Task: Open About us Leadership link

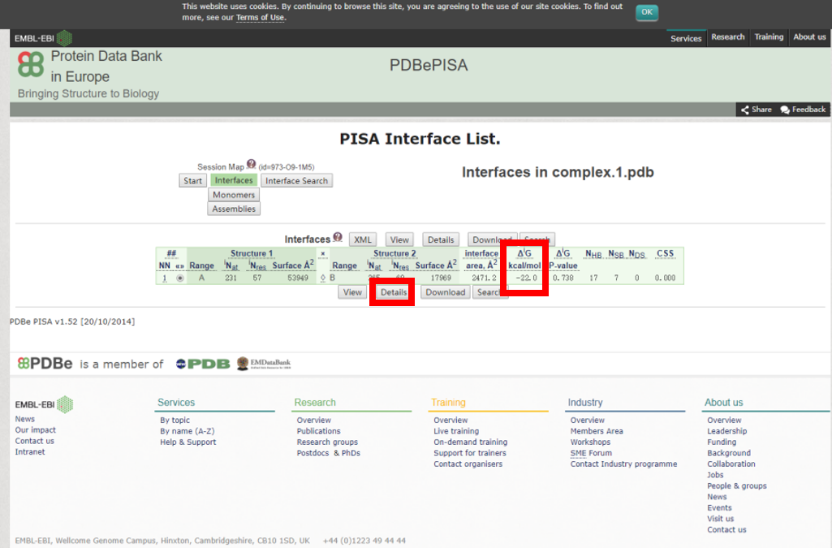Action: coord(727,431)
